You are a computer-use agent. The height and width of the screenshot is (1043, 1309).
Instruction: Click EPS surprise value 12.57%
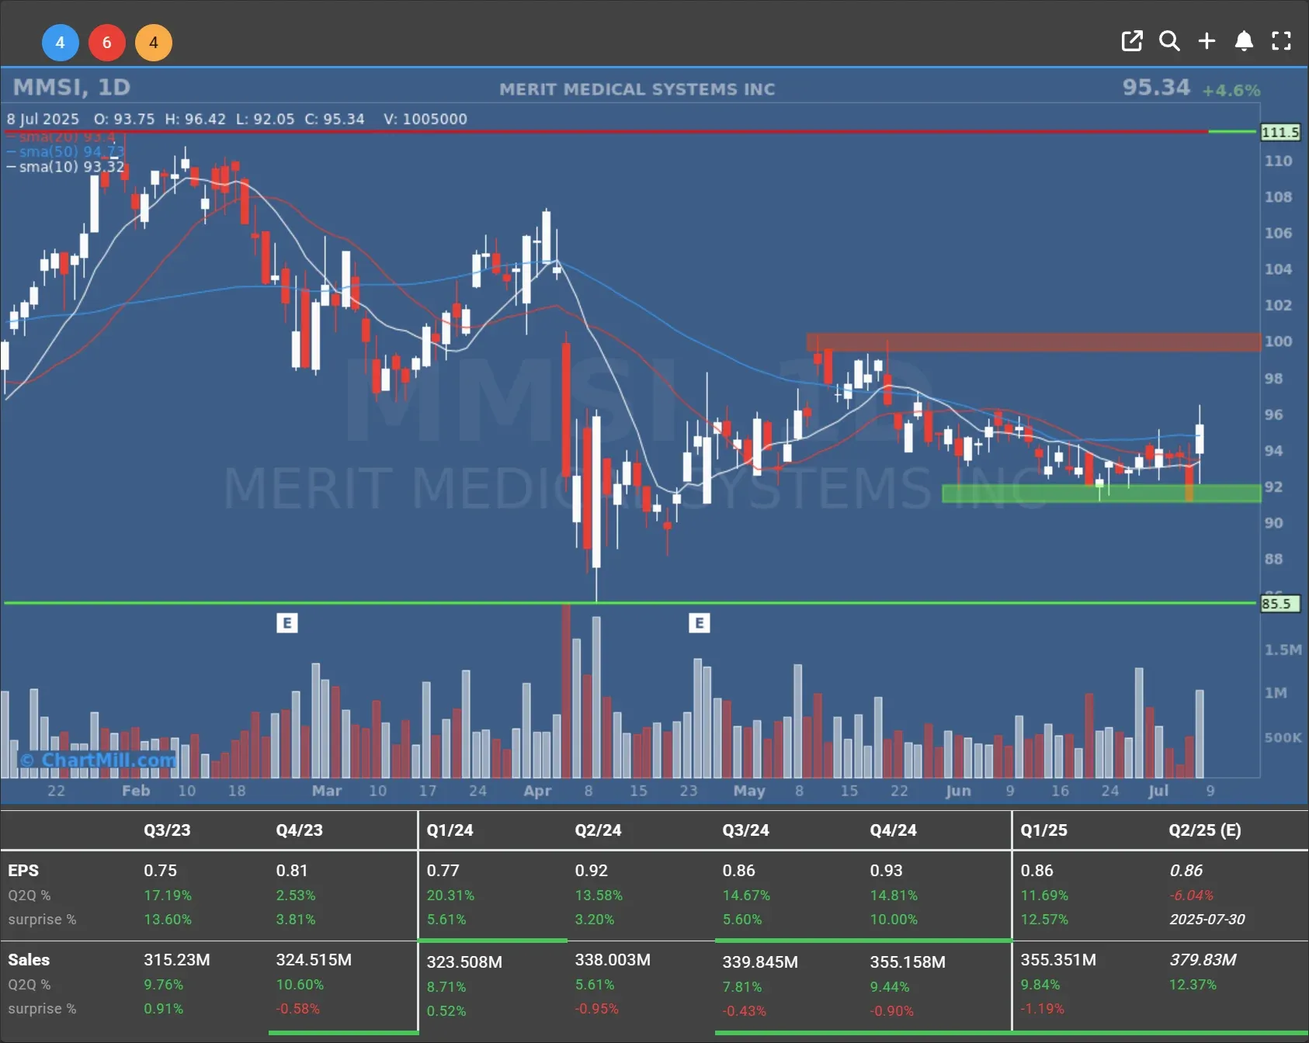[x=1044, y=919]
